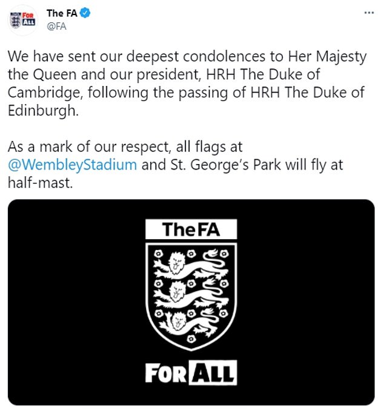Click the blue verified badge
This screenshot has width=384, height=414.
tap(85, 13)
